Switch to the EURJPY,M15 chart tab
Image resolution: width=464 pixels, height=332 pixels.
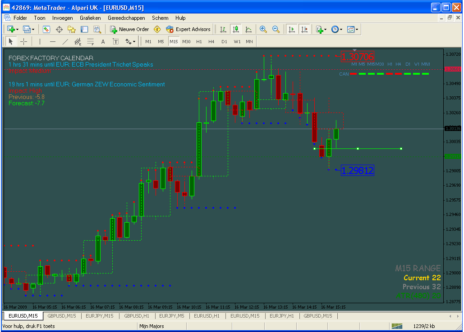pos(99,316)
